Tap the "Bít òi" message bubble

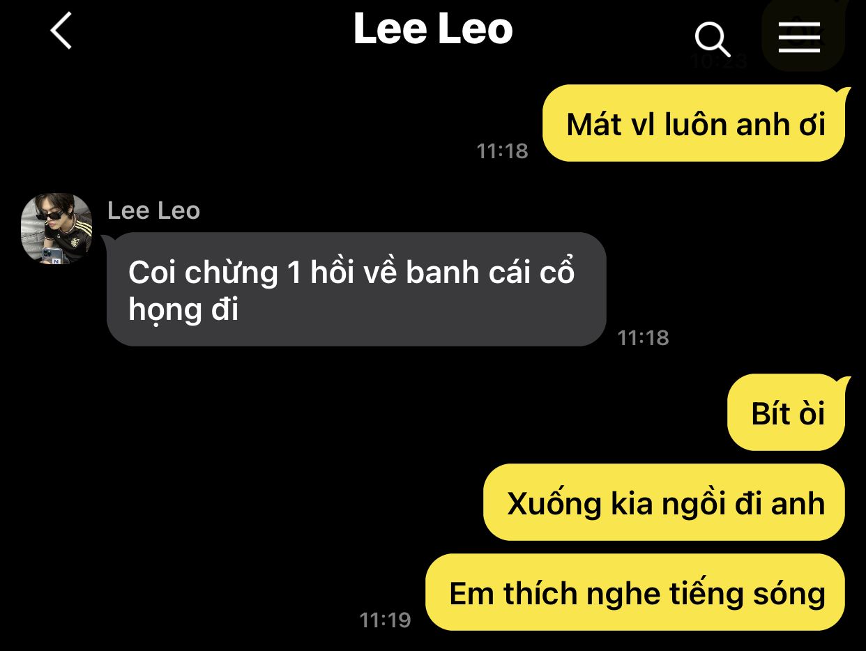788,413
